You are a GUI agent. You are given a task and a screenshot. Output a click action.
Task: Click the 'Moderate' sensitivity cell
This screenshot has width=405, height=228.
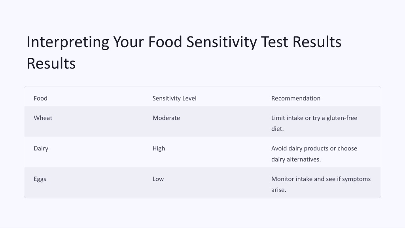(166, 118)
